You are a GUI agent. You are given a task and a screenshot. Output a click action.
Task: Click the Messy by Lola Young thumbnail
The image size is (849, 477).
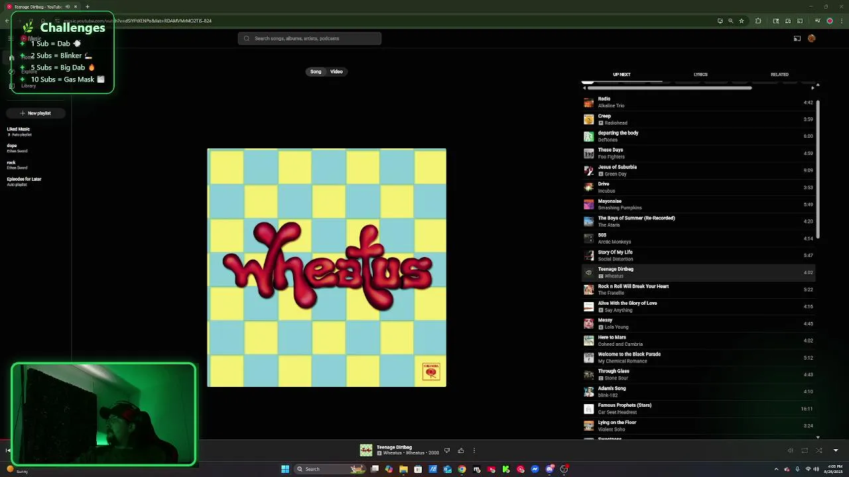point(588,323)
